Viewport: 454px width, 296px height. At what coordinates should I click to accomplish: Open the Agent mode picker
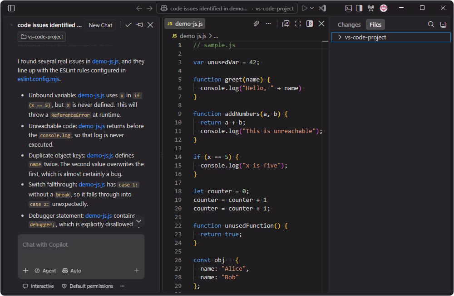pos(45,271)
